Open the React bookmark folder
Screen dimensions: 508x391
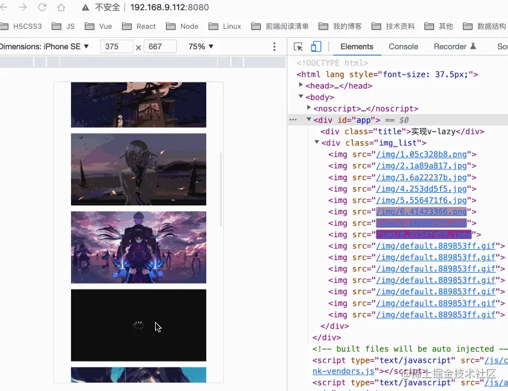[x=139, y=26]
